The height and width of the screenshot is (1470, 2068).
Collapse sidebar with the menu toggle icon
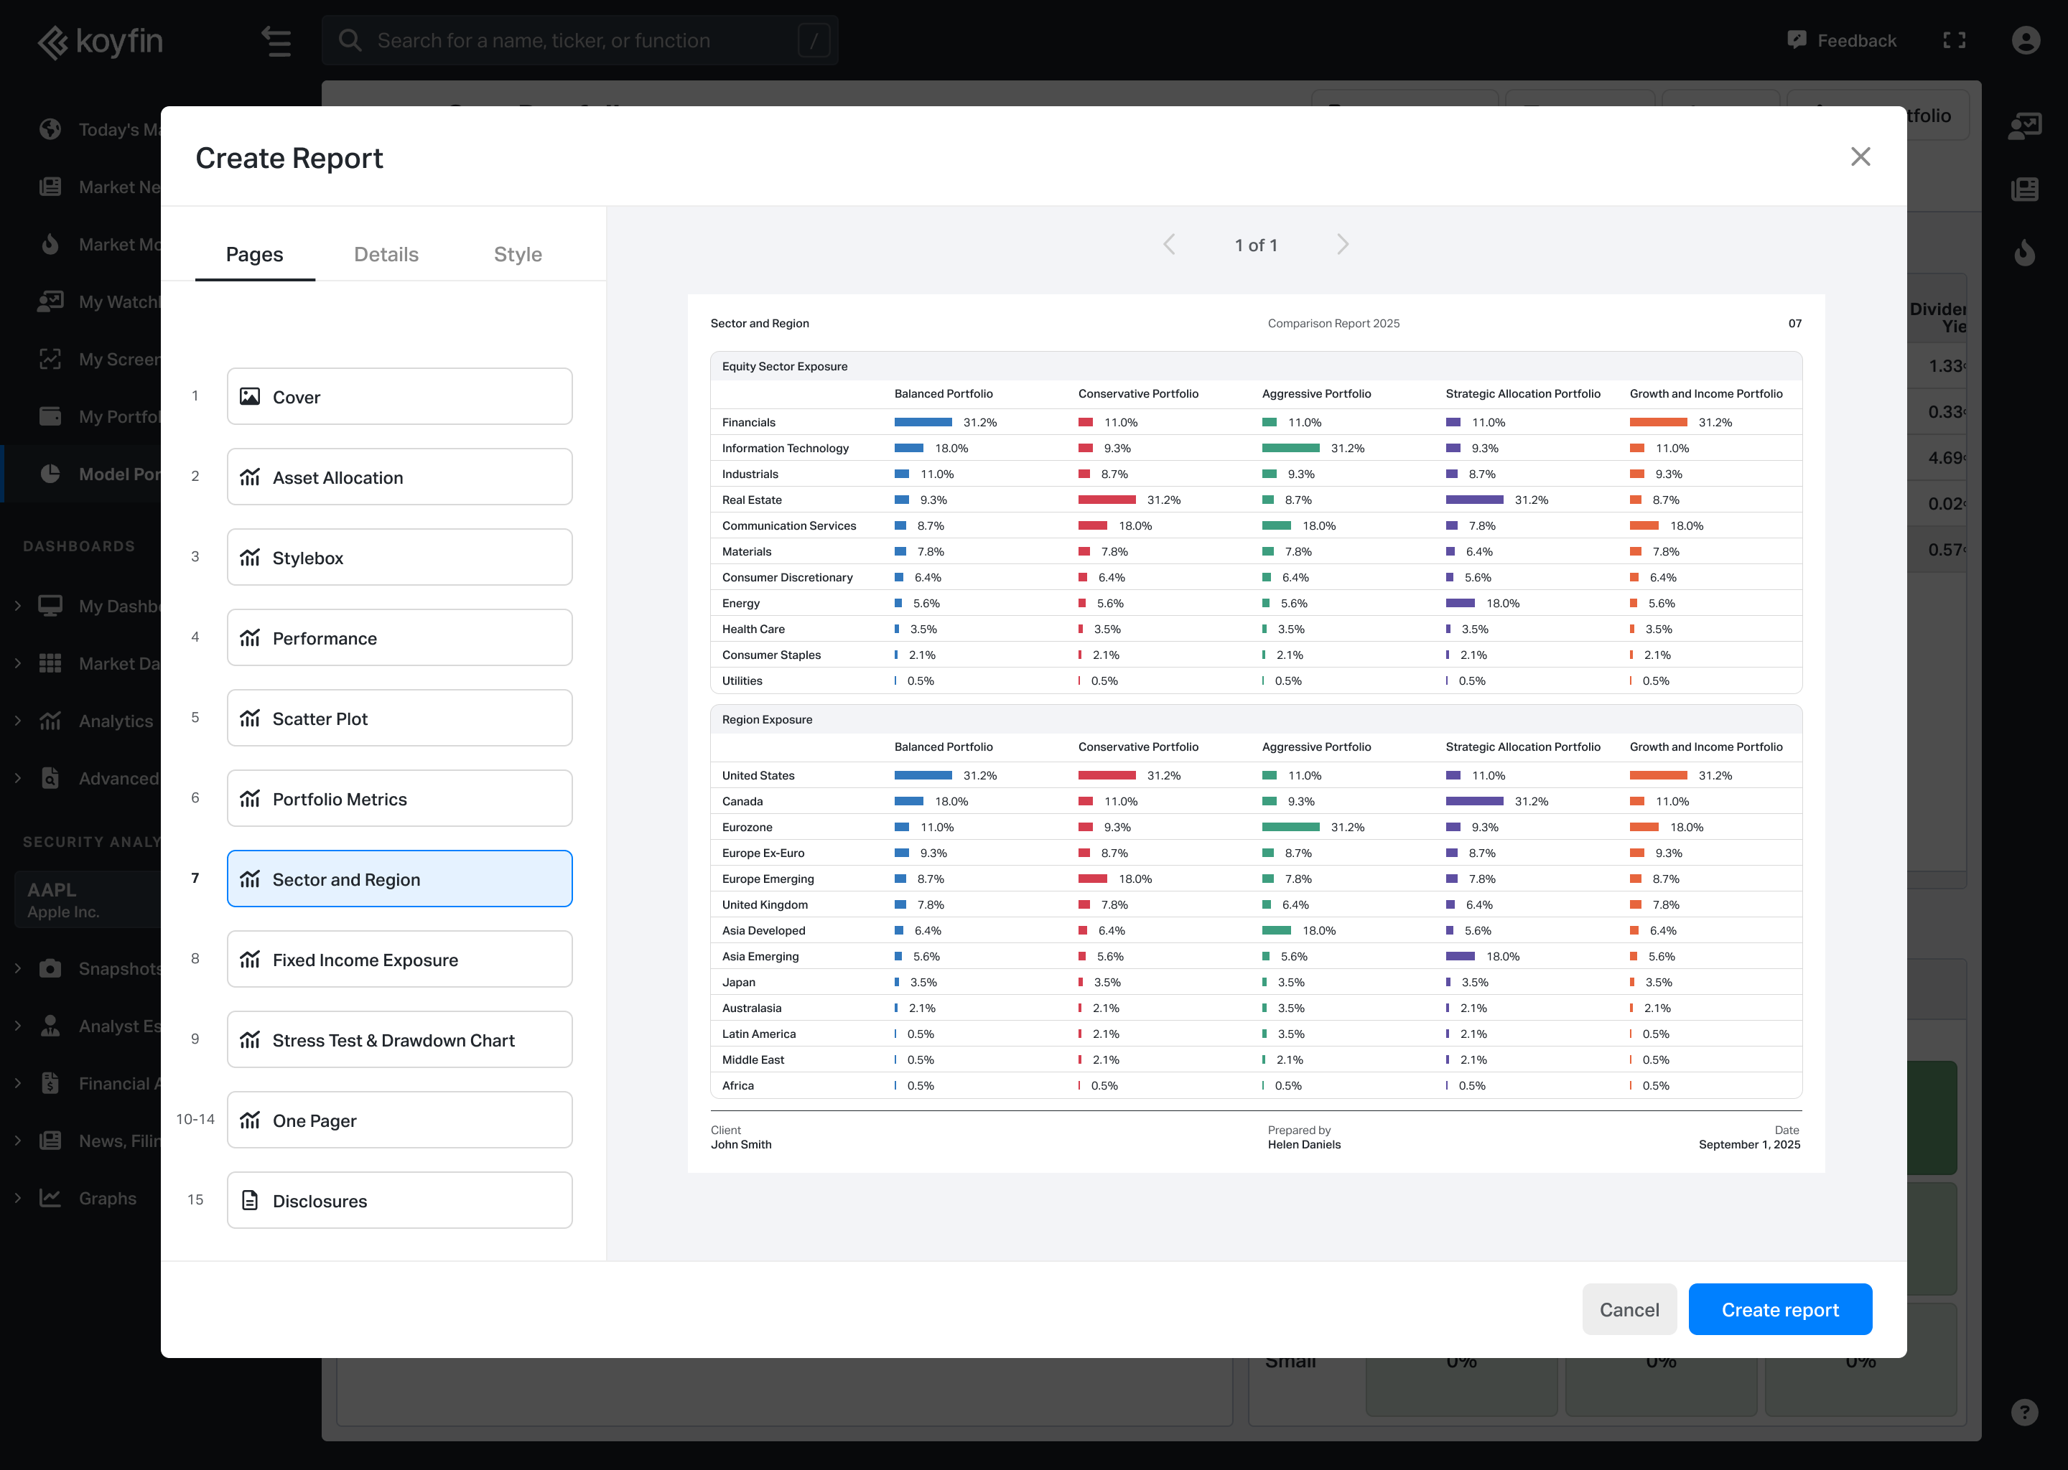pyautogui.click(x=276, y=42)
